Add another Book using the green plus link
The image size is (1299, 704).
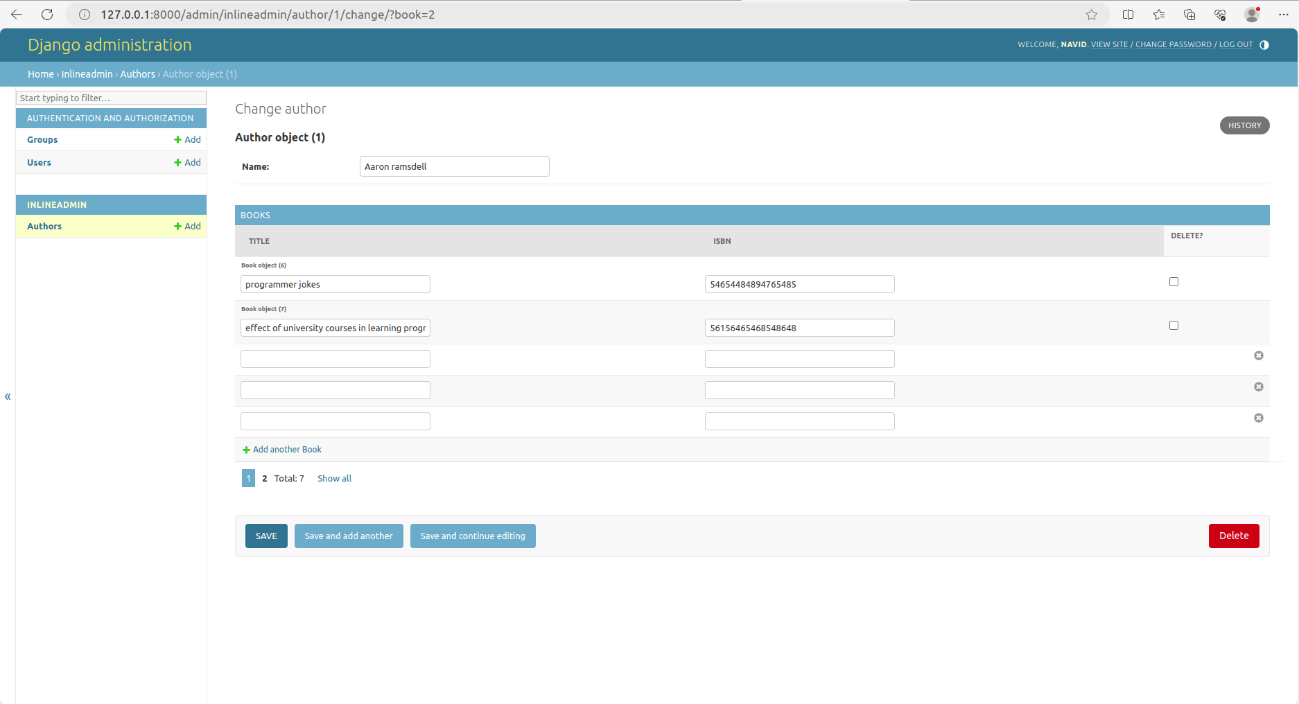(281, 449)
